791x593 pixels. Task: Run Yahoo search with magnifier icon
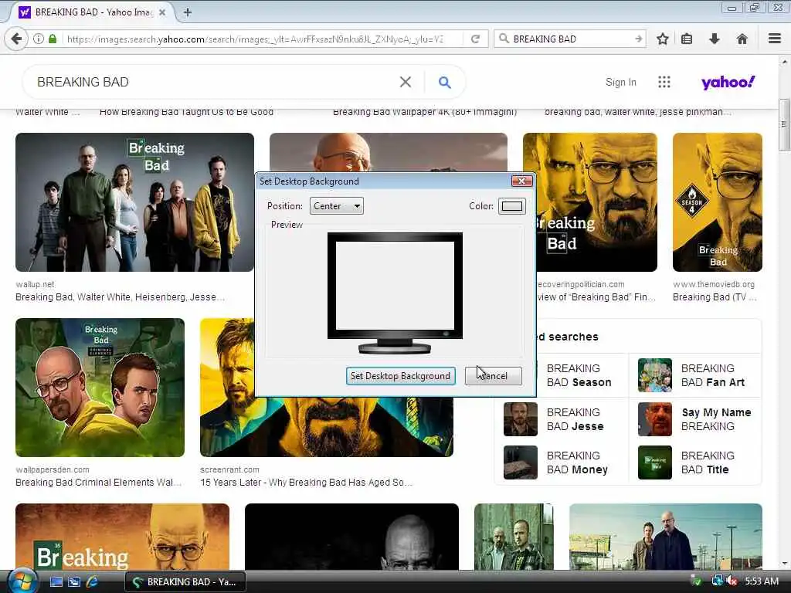point(444,82)
